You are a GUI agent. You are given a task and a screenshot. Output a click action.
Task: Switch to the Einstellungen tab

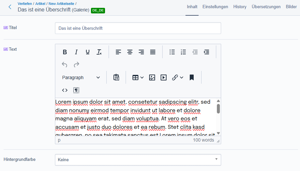(x=215, y=7)
